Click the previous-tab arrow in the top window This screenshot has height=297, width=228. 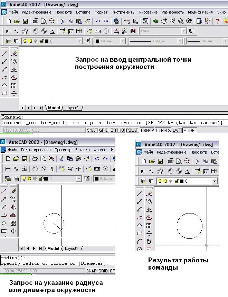28,108
